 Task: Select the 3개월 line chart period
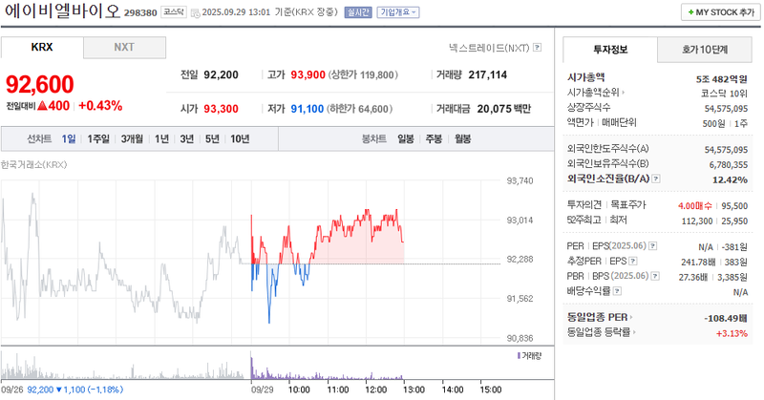(x=132, y=139)
